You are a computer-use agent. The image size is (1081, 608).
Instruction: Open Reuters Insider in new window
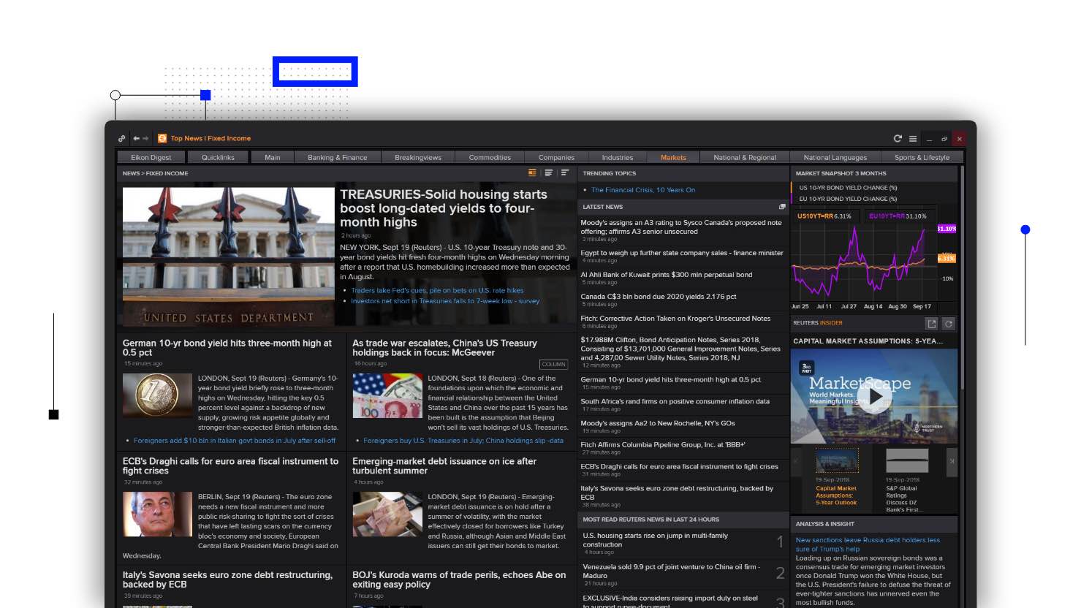[931, 324]
